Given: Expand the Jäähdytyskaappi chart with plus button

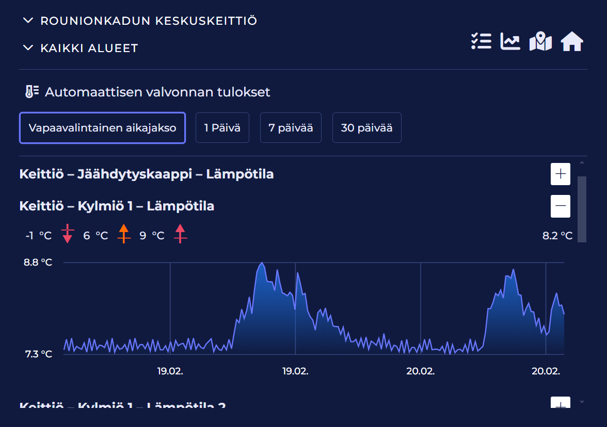Looking at the screenshot, I should pyautogui.click(x=560, y=174).
